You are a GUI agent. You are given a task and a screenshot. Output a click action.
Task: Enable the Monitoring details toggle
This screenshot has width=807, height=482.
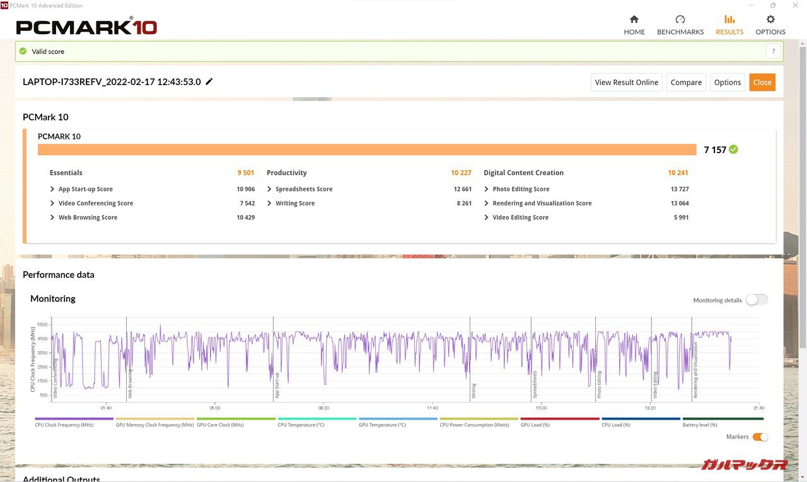pos(756,300)
